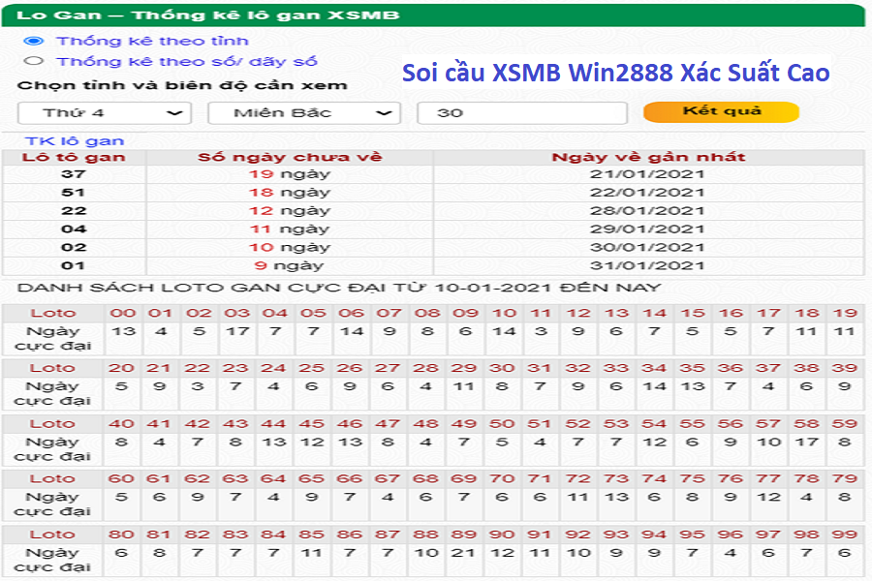Click max-days value 10 under Loto 88
872x581 pixels.
[x=426, y=553]
